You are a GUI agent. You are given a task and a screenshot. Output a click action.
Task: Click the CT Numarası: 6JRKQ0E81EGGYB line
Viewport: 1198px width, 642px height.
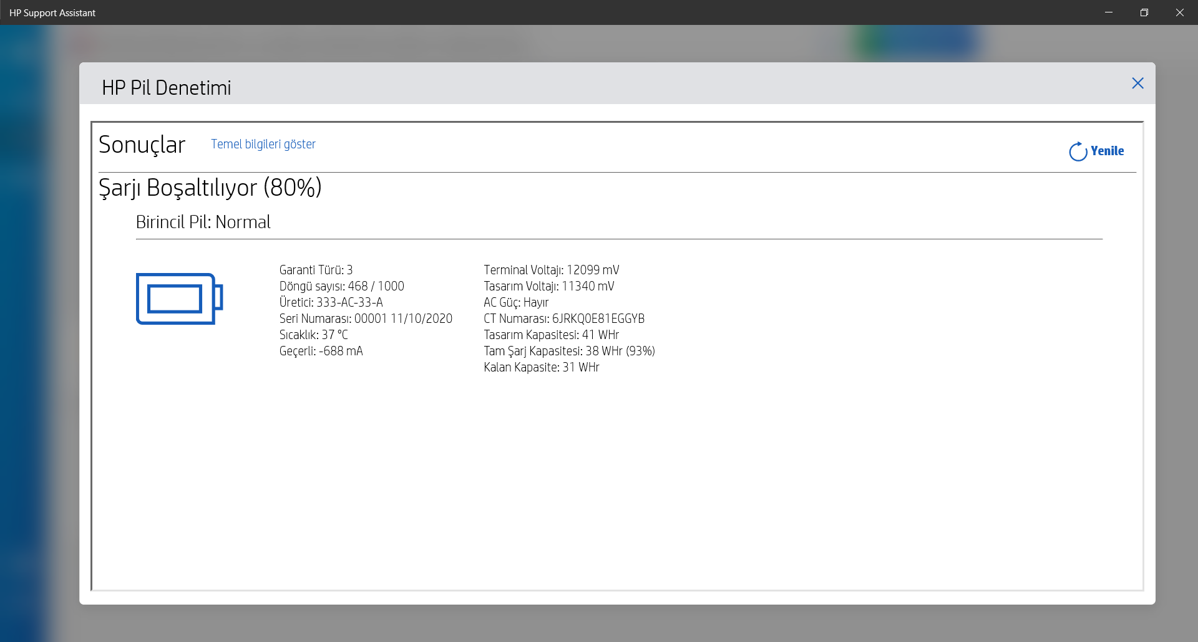pos(565,319)
